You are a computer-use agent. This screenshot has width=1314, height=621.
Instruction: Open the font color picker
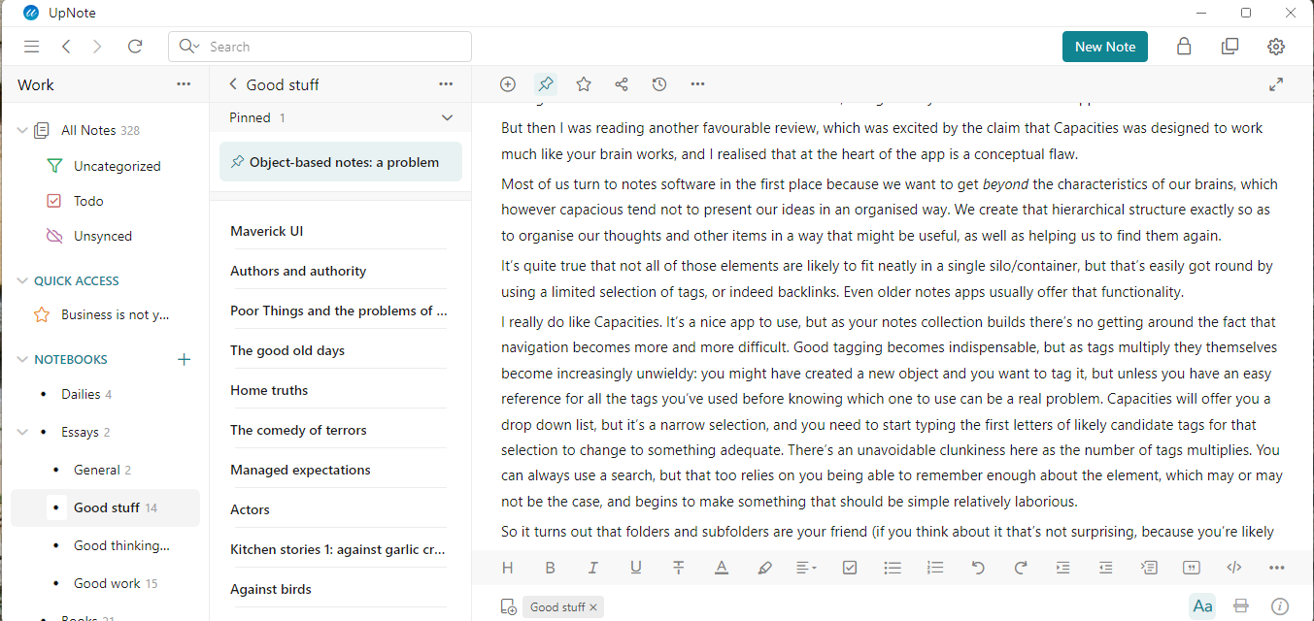click(x=721, y=567)
